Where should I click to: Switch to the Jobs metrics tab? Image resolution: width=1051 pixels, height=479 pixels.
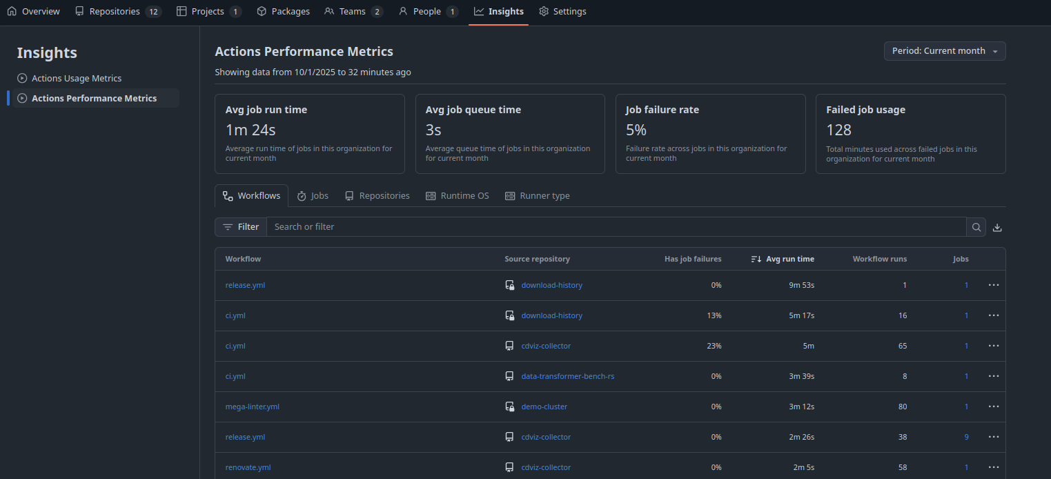click(x=313, y=196)
